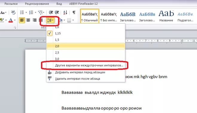Expand the numbering dropdown arrow
Viewport: 197px width, 113px height.
pos(36,13)
